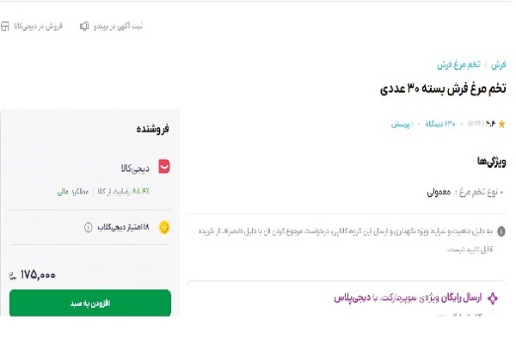Image resolution: width=516 pixels, height=344 pixels.
Task: Open the تخم مرغ فرش breadcrumb link
Action: point(457,64)
